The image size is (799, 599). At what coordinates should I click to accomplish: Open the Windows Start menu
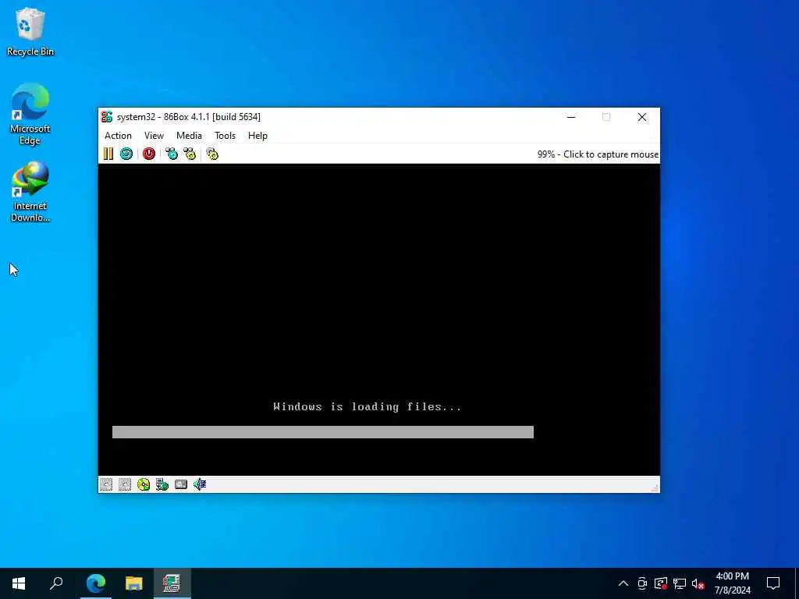click(x=19, y=583)
